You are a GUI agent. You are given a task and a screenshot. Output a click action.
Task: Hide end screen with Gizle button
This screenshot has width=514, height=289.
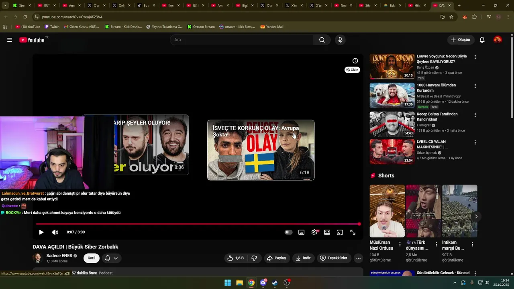point(352,70)
